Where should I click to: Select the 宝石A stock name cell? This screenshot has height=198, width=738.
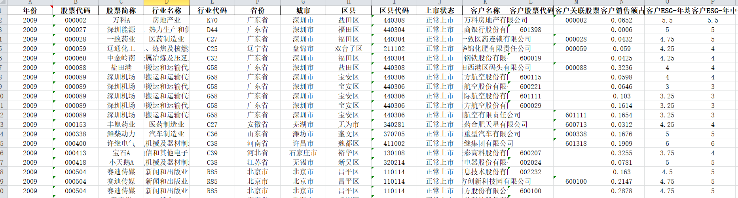click(x=121, y=153)
